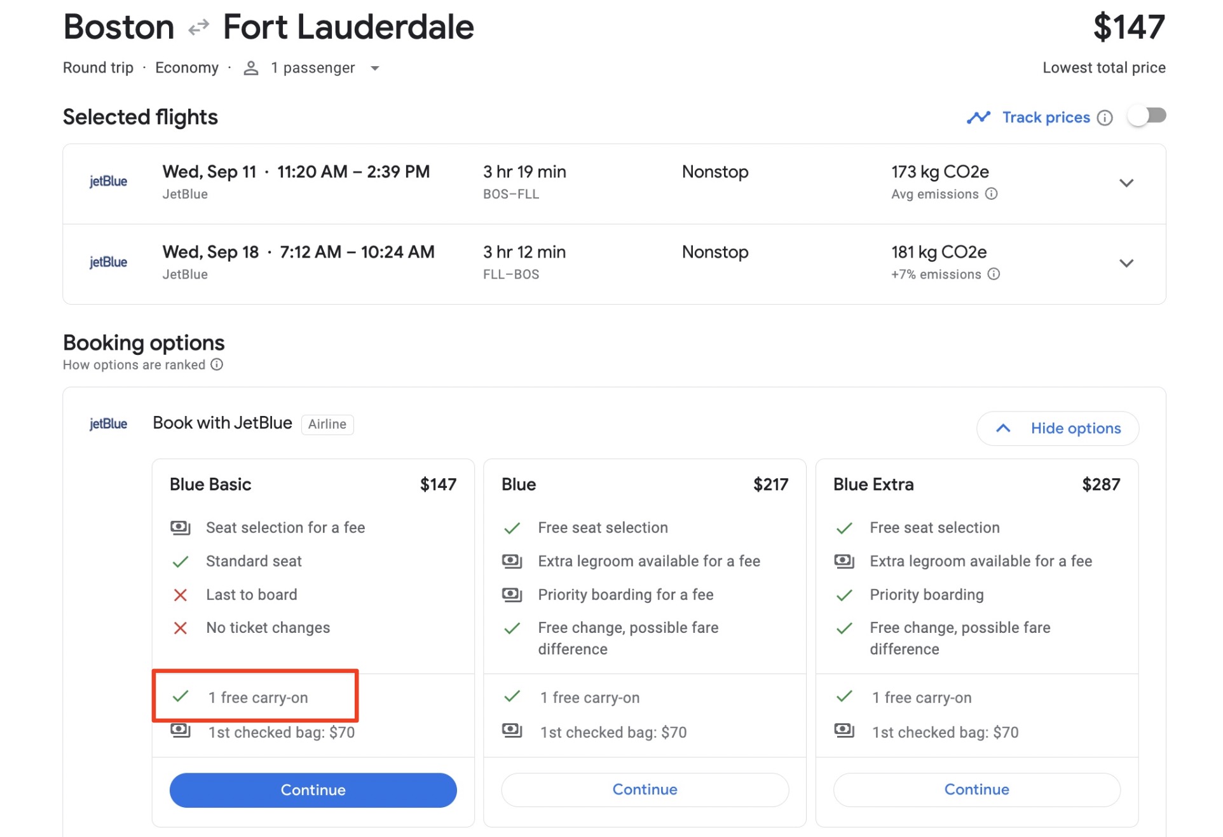This screenshot has height=837, width=1223.
Task: Click the Airline tag next to JetBlue
Action: 327,424
